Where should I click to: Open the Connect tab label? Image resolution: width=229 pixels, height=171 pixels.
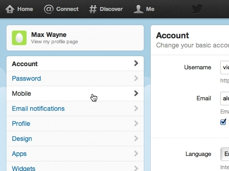(67, 9)
